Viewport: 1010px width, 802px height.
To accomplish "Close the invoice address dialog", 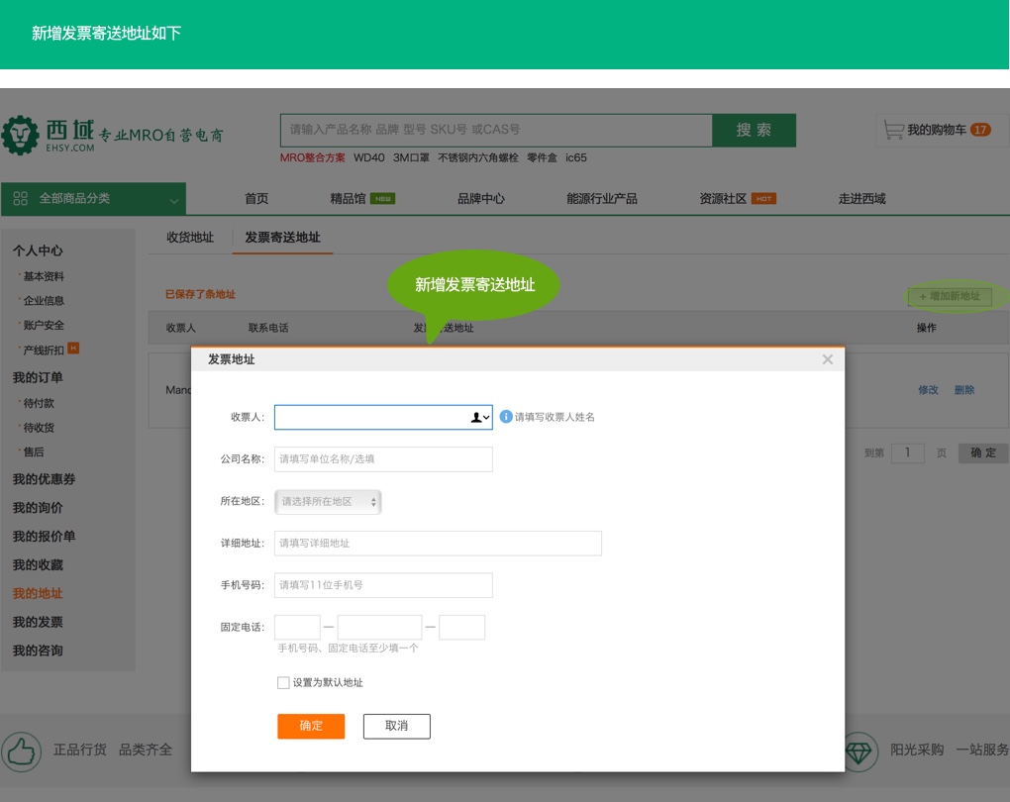I will [x=828, y=359].
